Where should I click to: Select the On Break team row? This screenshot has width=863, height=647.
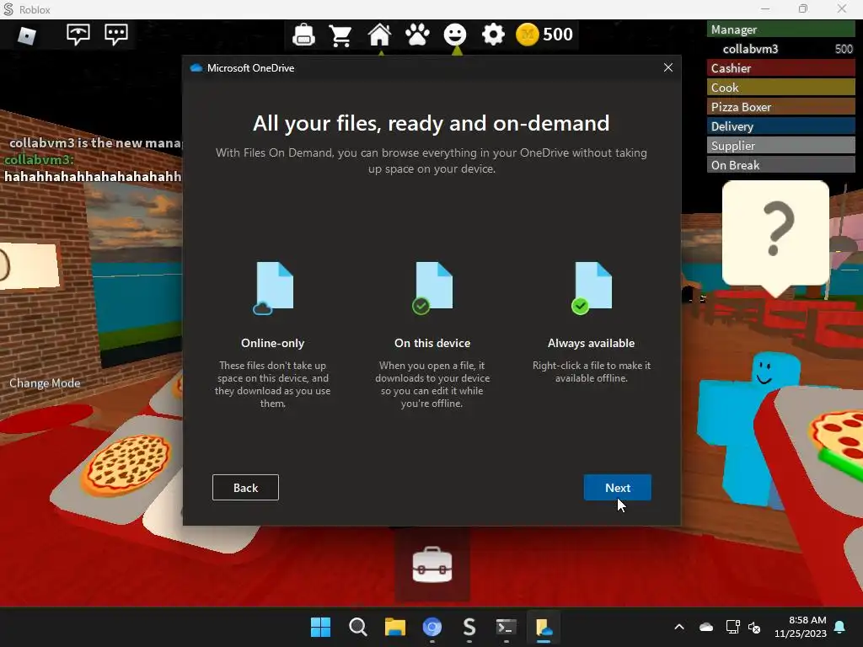point(780,164)
